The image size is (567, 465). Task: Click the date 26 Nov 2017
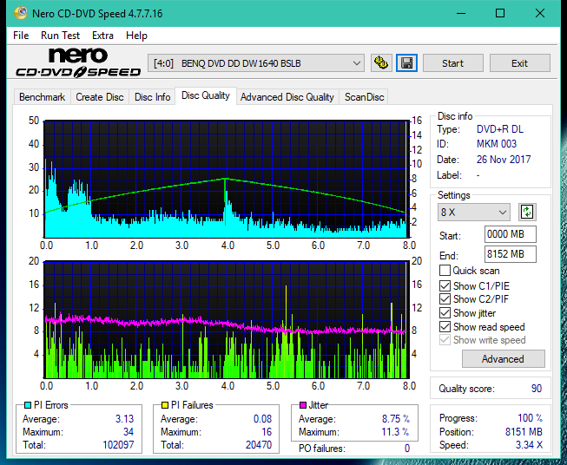click(x=504, y=160)
